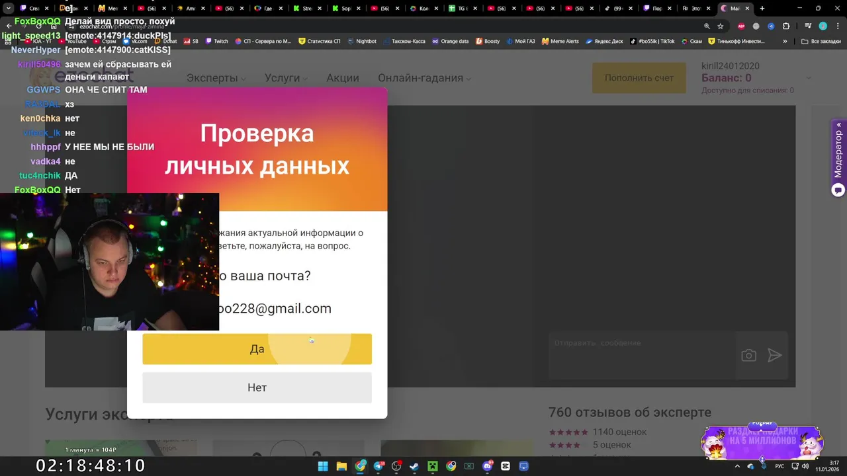Switch to the TG browser tab
Viewport: 847px width, 476px height.
[463, 9]
